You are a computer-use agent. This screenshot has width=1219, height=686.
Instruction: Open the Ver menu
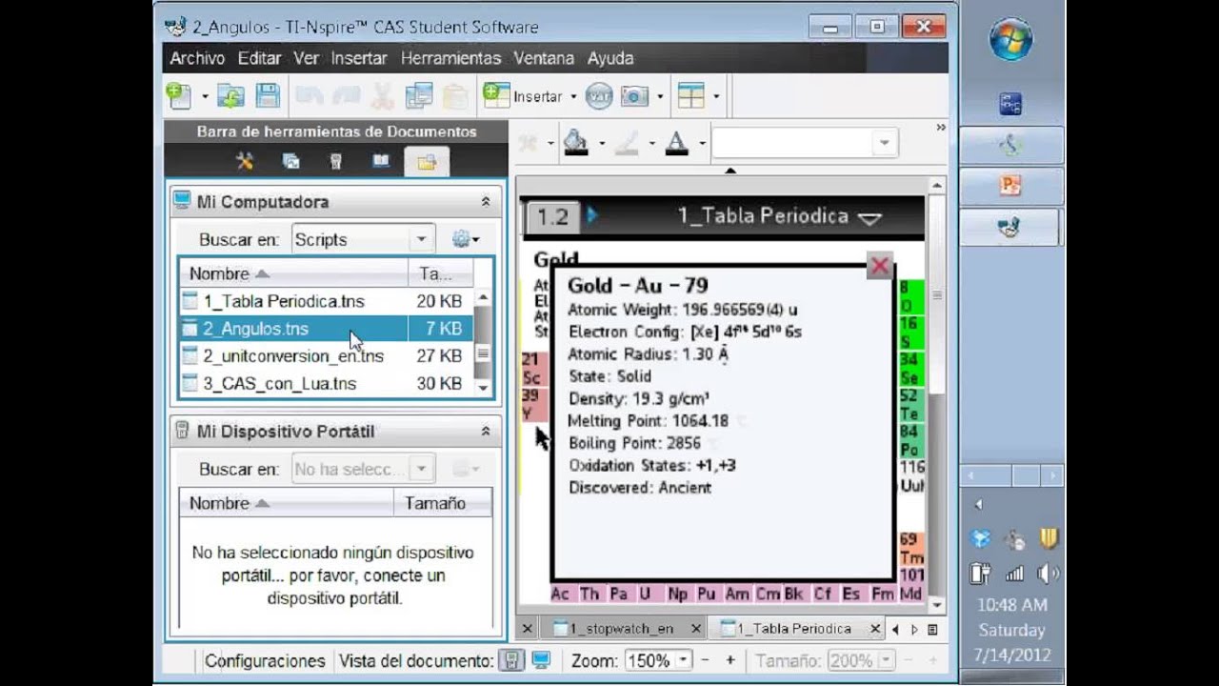(306, 58)
